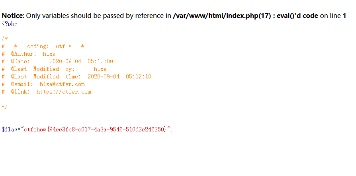Click the bold "Notice" word
This screenshot has height=176, width=356.
point(13,16)
